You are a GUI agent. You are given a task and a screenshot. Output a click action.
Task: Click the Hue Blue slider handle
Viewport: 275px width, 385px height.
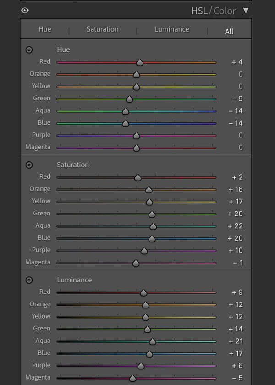tap(126, 123)
